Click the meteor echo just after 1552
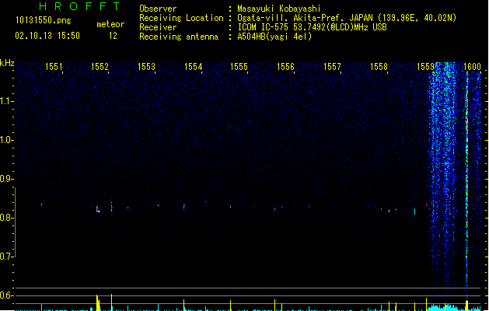489x311 pixels. coord(111,208)
